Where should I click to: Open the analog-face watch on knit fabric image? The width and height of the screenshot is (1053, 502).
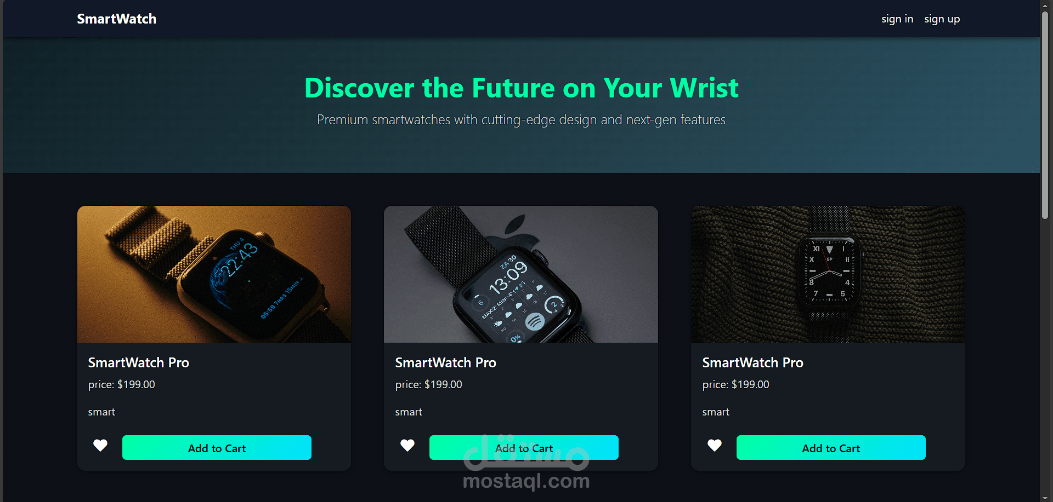point(828,274)
